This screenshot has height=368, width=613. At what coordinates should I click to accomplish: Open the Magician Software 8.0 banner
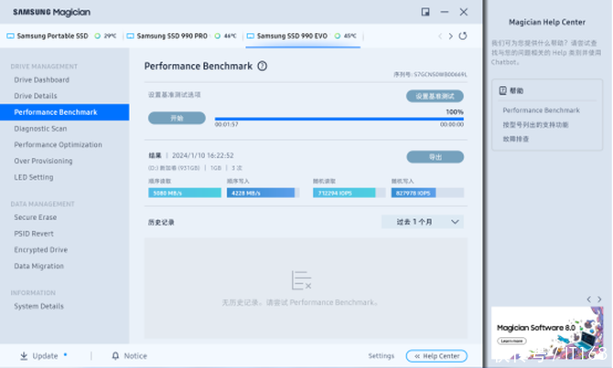(x=547, y=327)
